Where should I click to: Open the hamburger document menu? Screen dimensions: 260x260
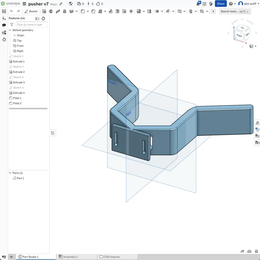pos(24,4)
